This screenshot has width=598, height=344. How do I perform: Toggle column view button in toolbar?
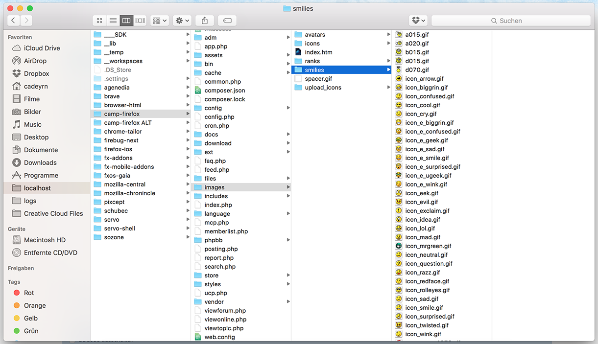[x=126, y=21]
